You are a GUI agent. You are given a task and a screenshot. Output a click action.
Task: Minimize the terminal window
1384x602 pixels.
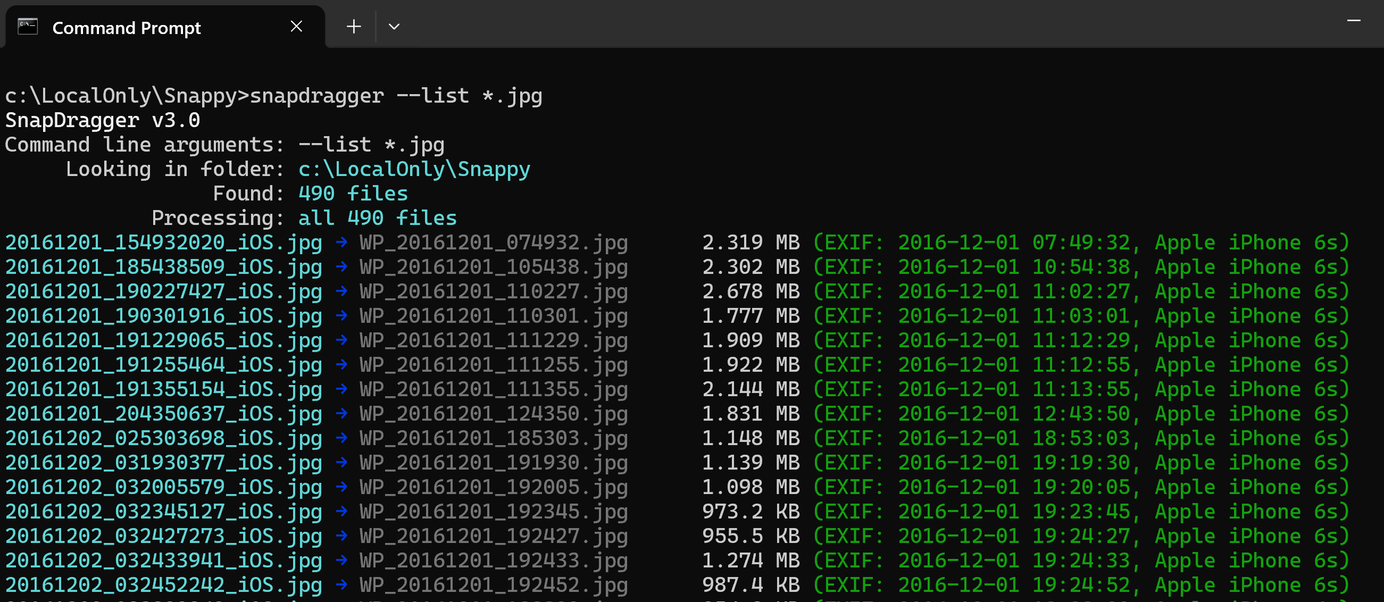click(1353, 21)
